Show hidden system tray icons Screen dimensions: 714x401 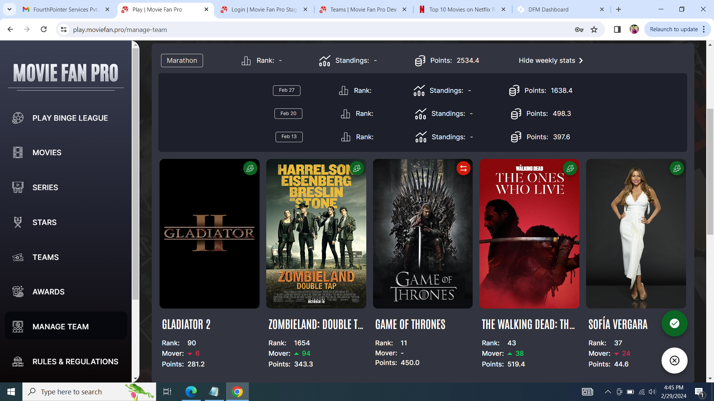coord(608,392)
